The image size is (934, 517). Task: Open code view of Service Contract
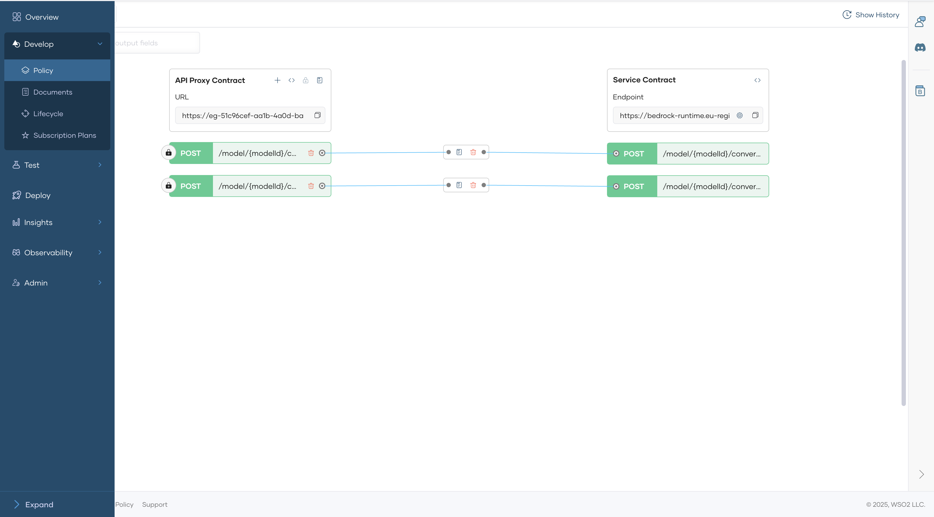point(758,80)
